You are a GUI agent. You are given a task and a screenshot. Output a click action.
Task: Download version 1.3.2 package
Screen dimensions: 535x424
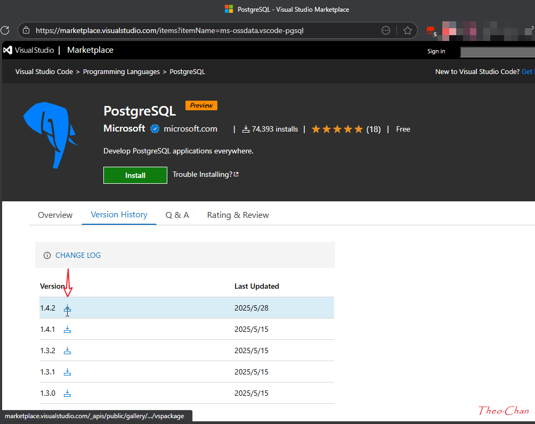[x=67, y=350]
